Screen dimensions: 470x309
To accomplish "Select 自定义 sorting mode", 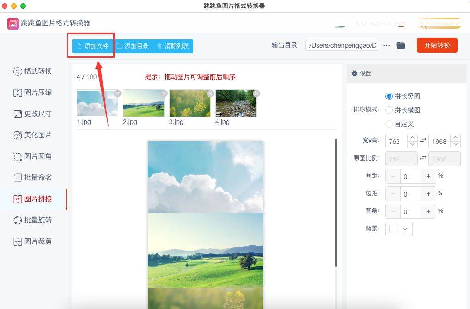I will tap(389, 124).
